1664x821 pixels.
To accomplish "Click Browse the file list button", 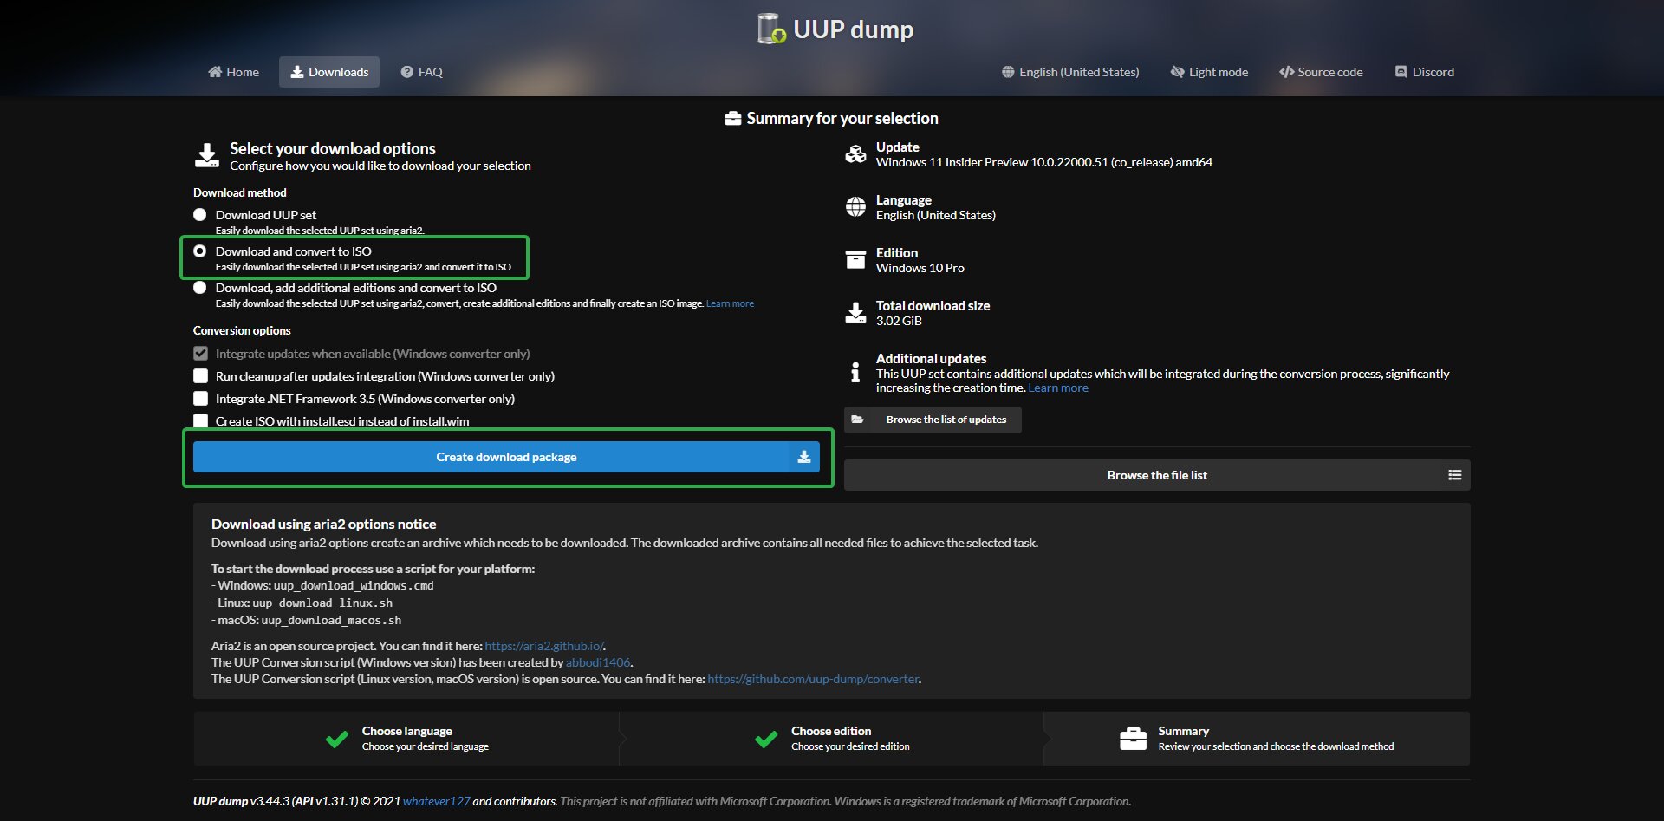I will [x=1157, y=475].
